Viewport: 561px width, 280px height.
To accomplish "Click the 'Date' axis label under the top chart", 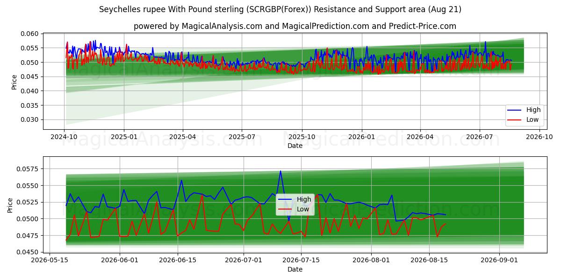I will (295, 146).
